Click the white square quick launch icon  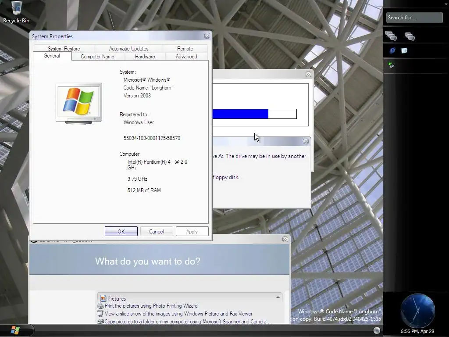pos(404,50)
